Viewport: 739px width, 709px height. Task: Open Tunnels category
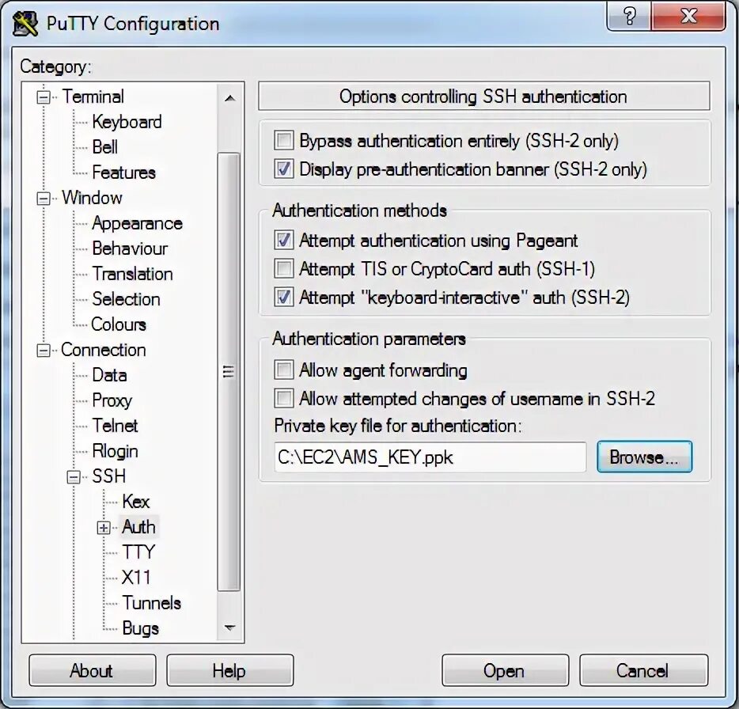151,603
